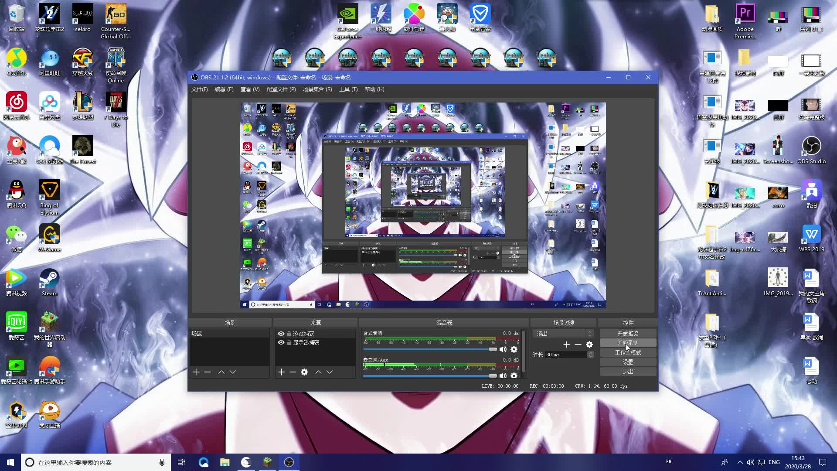Toggle lock on 显示器捕获 source

point(289,342)
